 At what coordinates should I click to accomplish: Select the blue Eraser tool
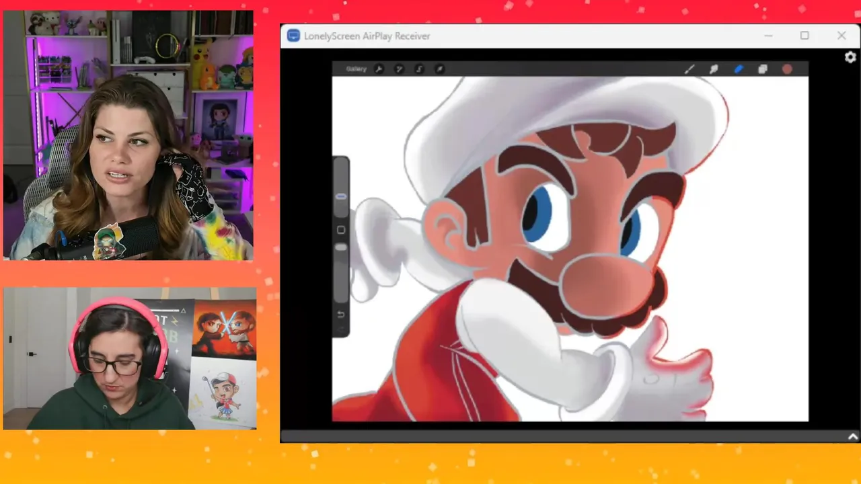point(739,69)
